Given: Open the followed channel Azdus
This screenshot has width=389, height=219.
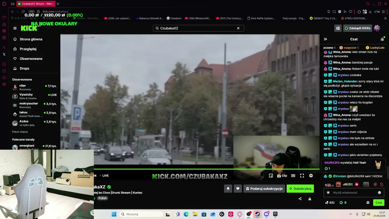Looking at the screenshot, I should tap(34, 123).
